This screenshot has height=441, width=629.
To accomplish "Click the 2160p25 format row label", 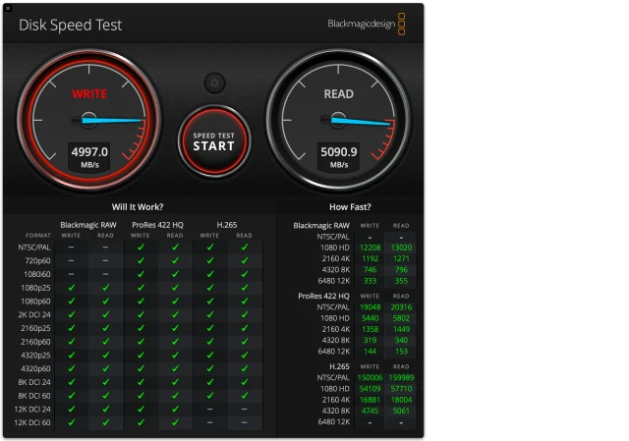I will click(35, 328).
